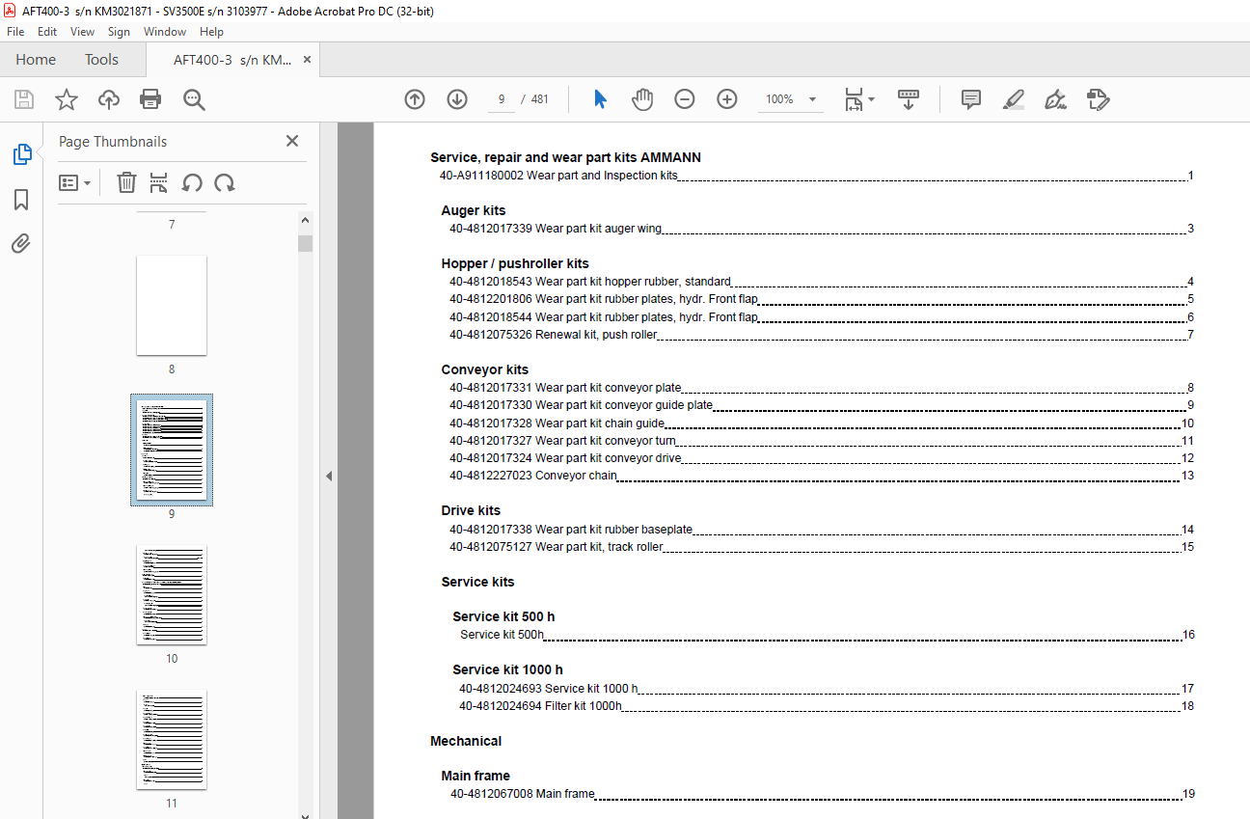
Task: Go to next page with down arrow
Action: [457, 99]
